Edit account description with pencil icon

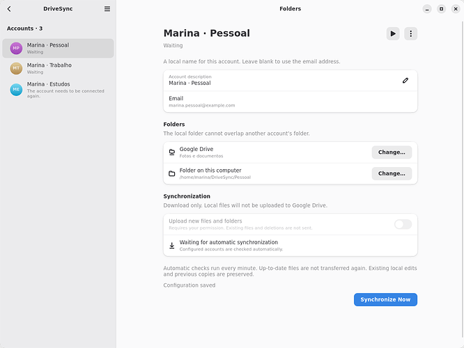405,81
